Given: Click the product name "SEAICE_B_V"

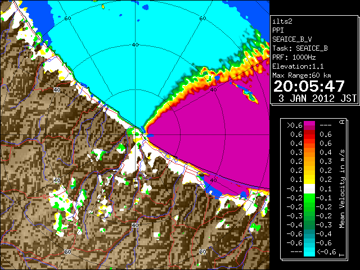Looking at the screenshot, I should 292,39.
